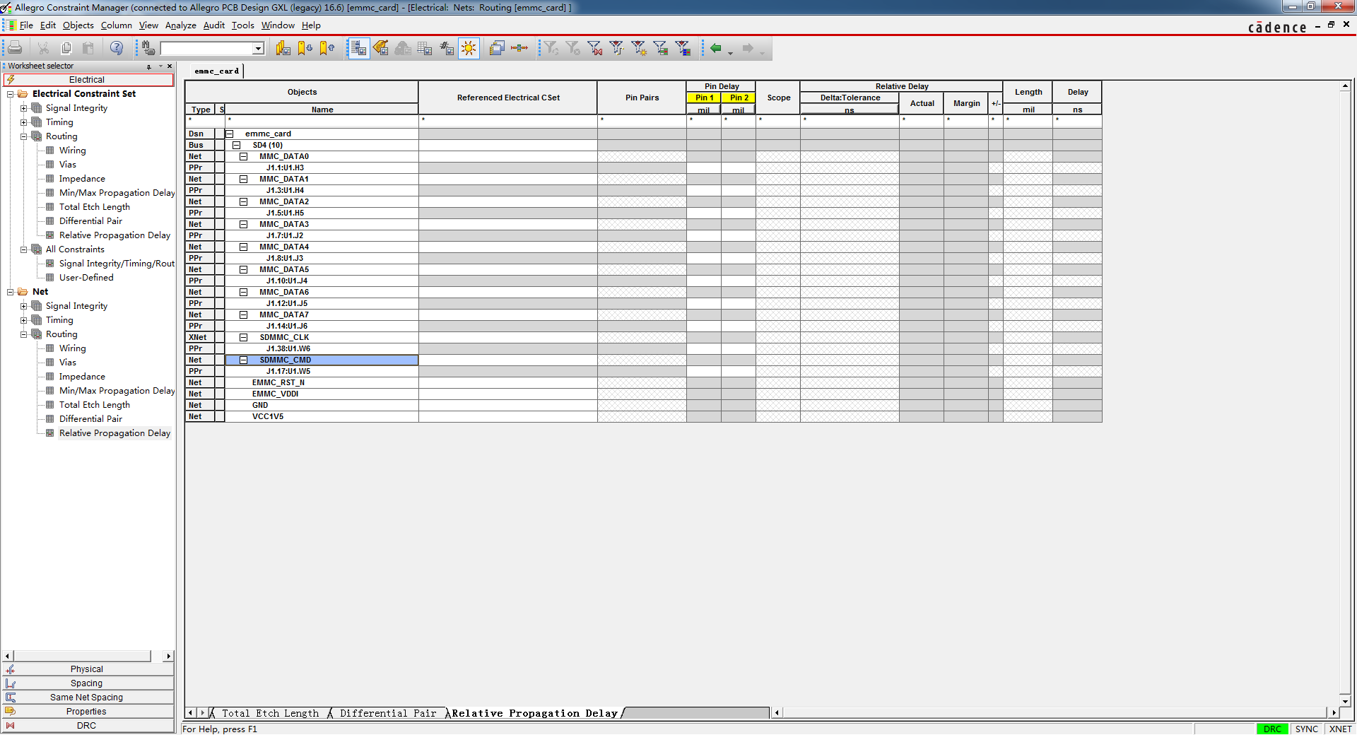Click the filter with red X icon

tap(595, 48)
